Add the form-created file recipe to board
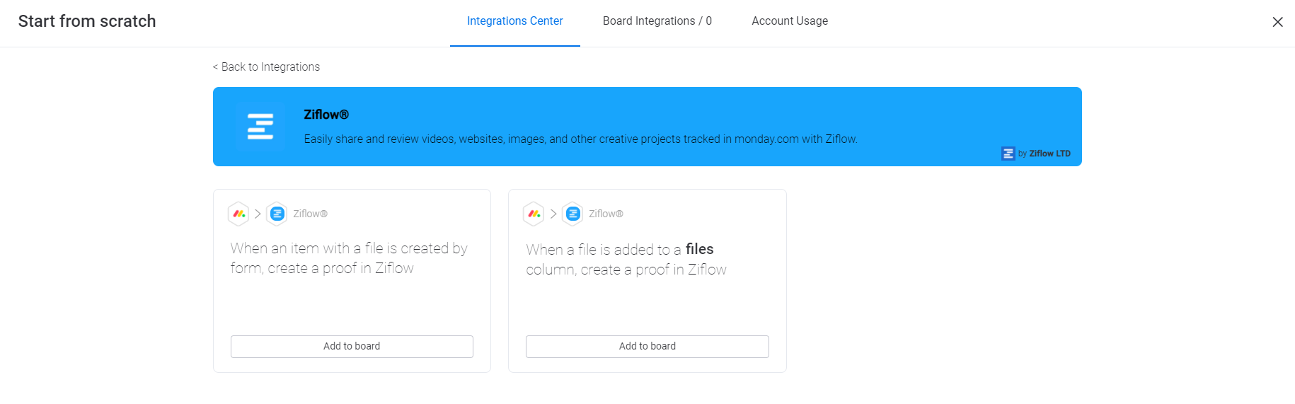 click(x=352, y=346)
